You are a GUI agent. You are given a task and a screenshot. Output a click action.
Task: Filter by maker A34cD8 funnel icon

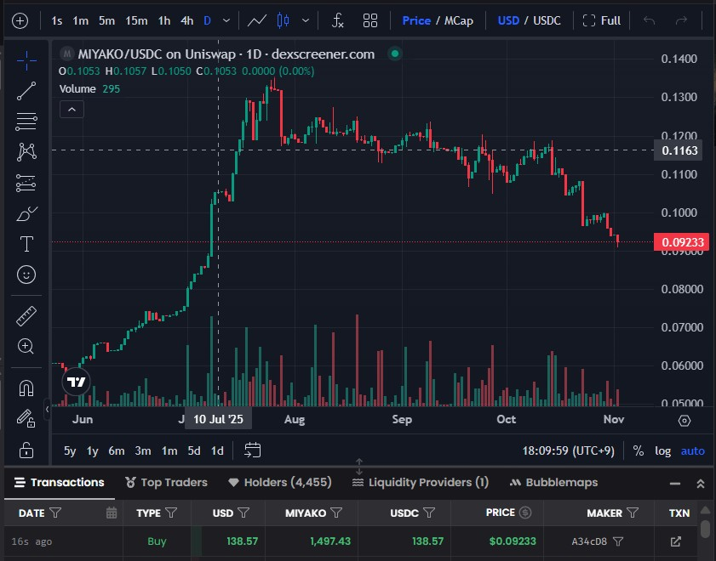click(618, 541)
